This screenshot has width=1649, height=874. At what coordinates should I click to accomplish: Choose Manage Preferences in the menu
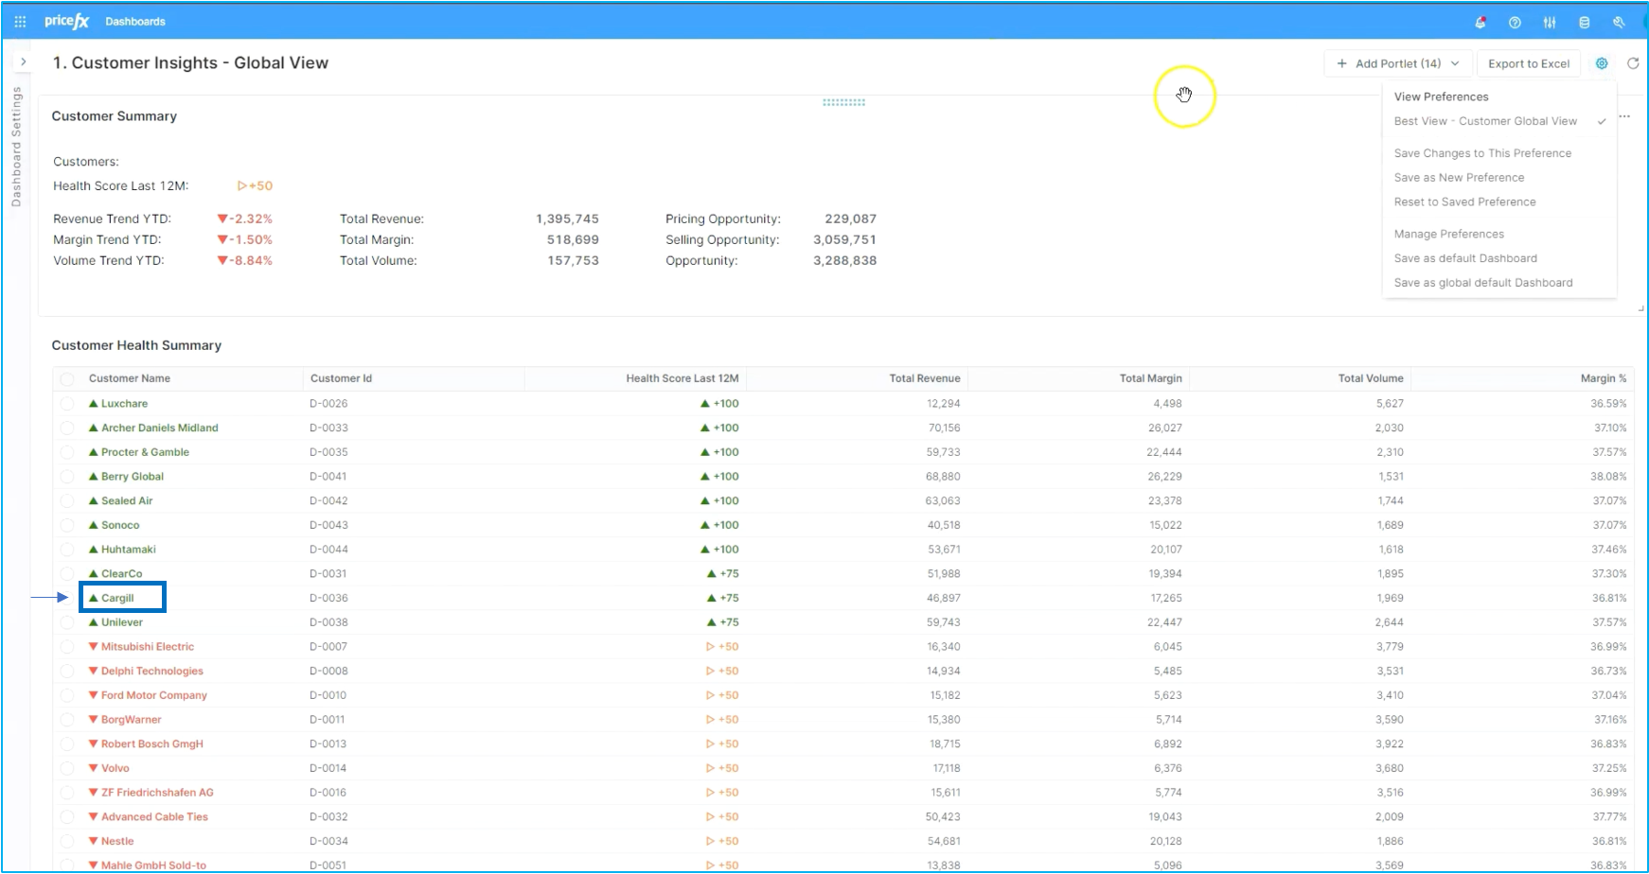(1448, 235)
